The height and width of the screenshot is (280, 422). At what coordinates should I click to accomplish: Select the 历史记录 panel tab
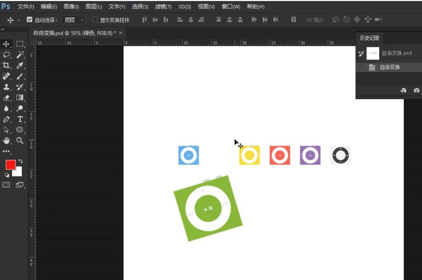click(x=370, y=38)
